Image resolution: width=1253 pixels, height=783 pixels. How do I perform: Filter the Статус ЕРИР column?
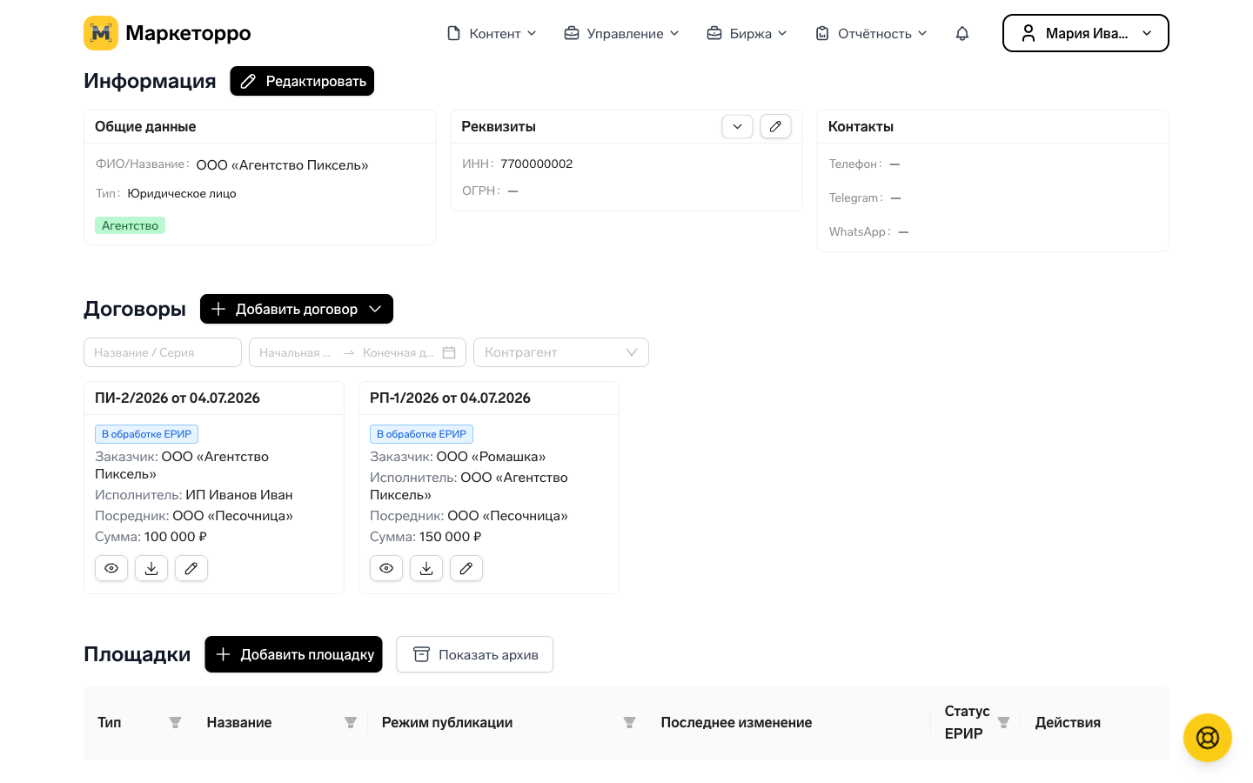coord(1003,722)
